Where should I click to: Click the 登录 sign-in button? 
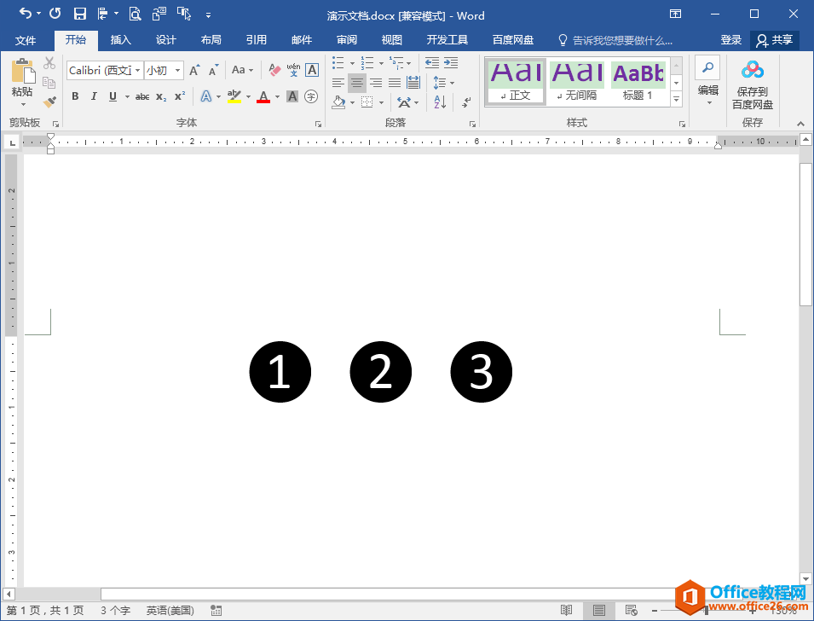731,40
